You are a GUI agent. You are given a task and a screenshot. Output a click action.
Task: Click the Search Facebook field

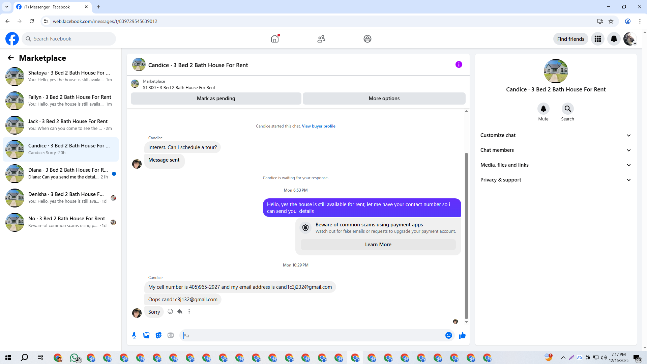pyautogui.click(x=69, y=39)
